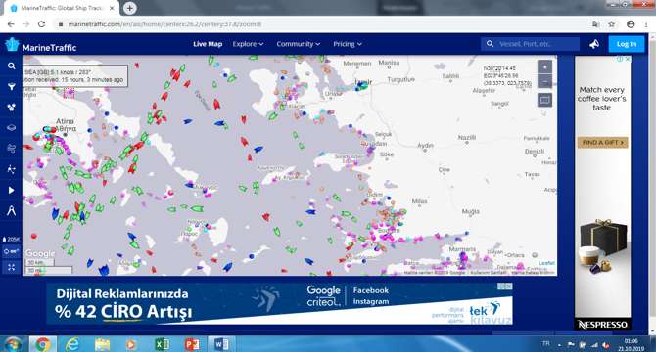This screenshot has width=656, height=352.
Task: Toggle the vessel names display button
Action: [12, 252]
